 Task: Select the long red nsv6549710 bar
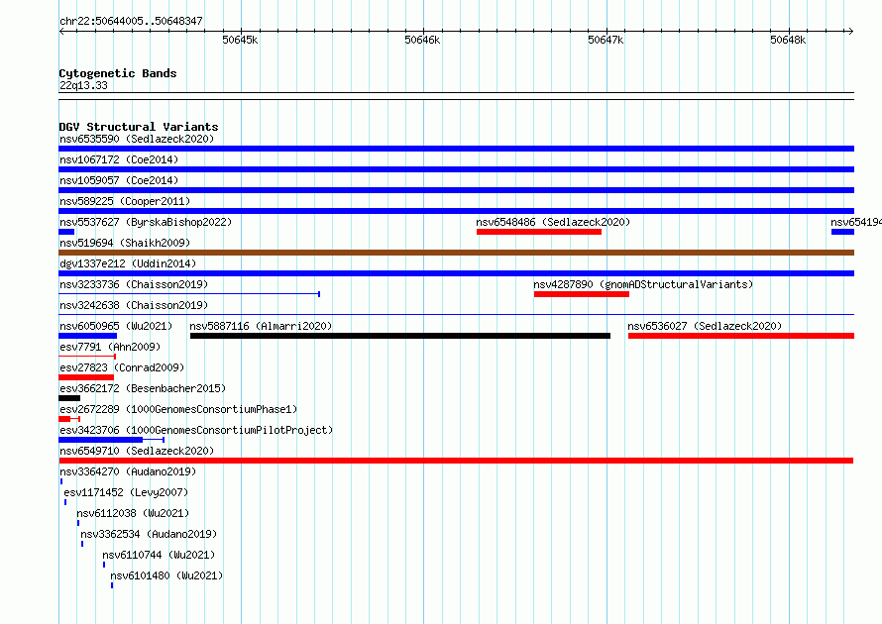(456, 461)
